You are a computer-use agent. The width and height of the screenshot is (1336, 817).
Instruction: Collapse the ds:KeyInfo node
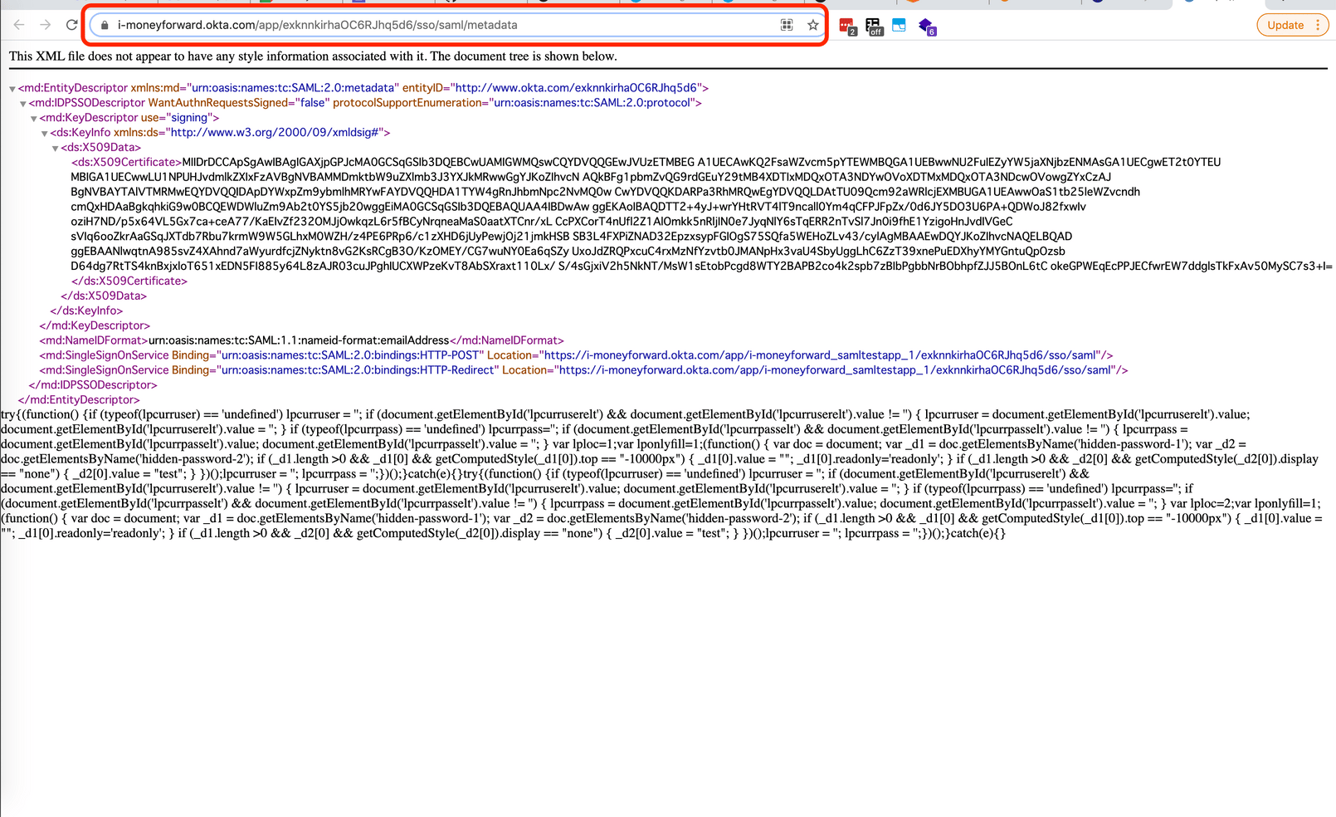tap(45, 134)
